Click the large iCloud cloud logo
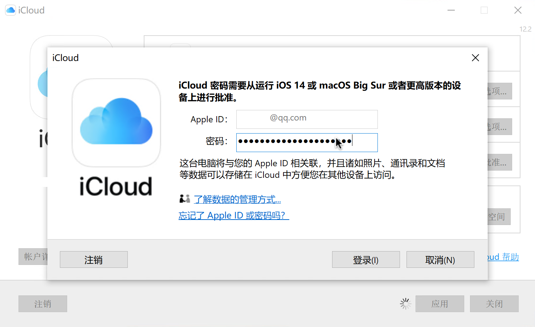Image resolution: width=535 pixels, height=327 pixels. [x=116, y=123]
